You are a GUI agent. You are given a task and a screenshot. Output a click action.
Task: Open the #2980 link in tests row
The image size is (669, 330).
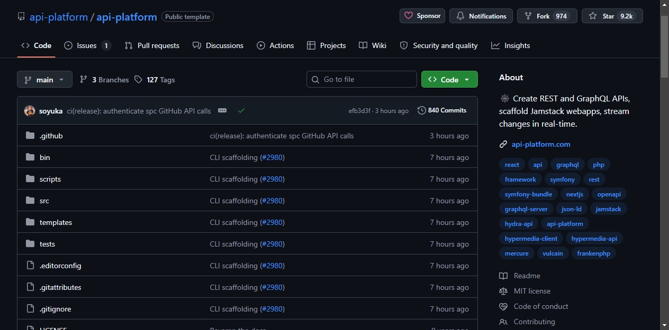click(x=272, y=244)
